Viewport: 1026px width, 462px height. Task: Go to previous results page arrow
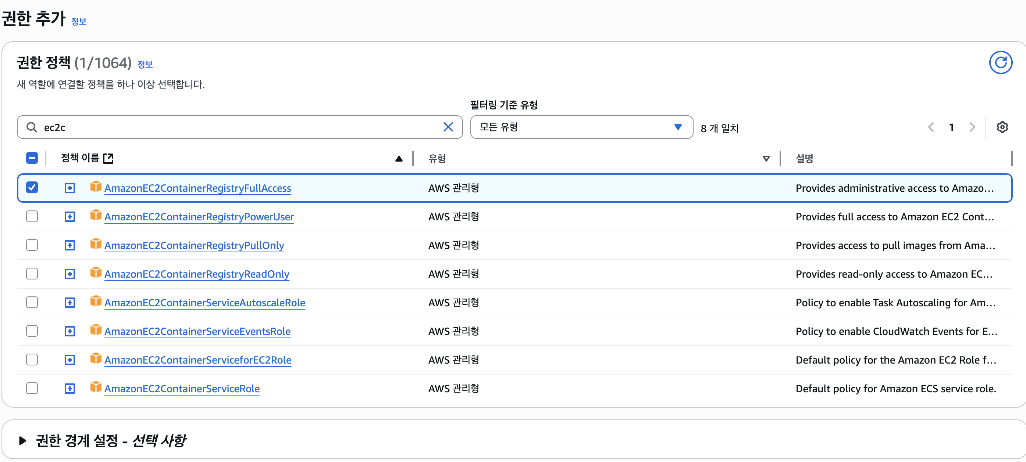click(x=931, y=127)
